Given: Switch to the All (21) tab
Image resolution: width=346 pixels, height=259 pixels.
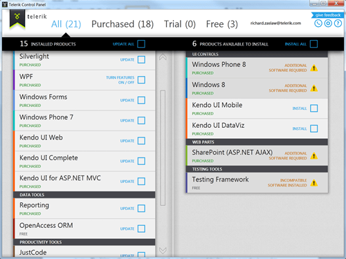Looking at the screenshot, I should click(66, 24).
